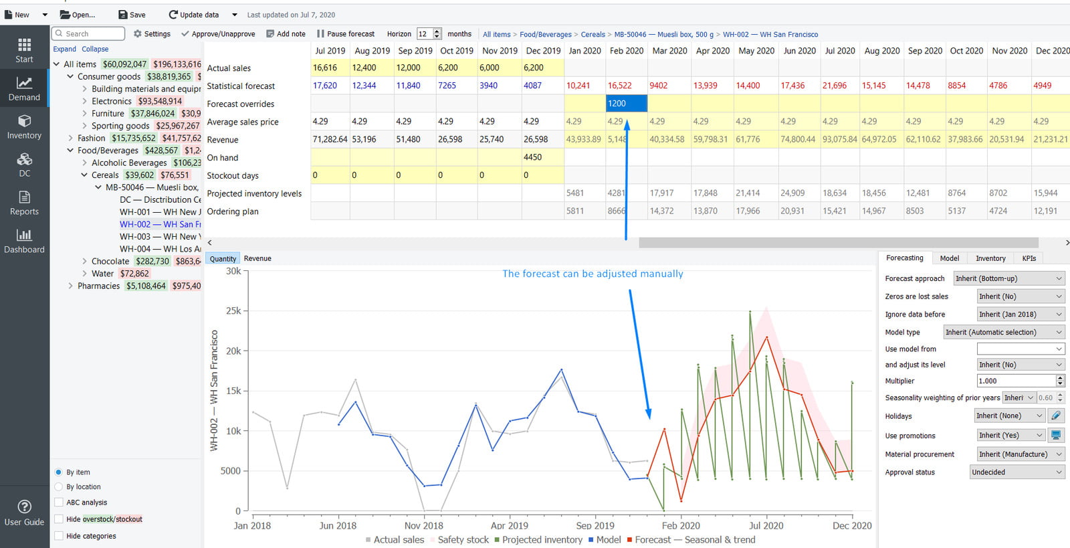Click the New file icon

point(8,15)
